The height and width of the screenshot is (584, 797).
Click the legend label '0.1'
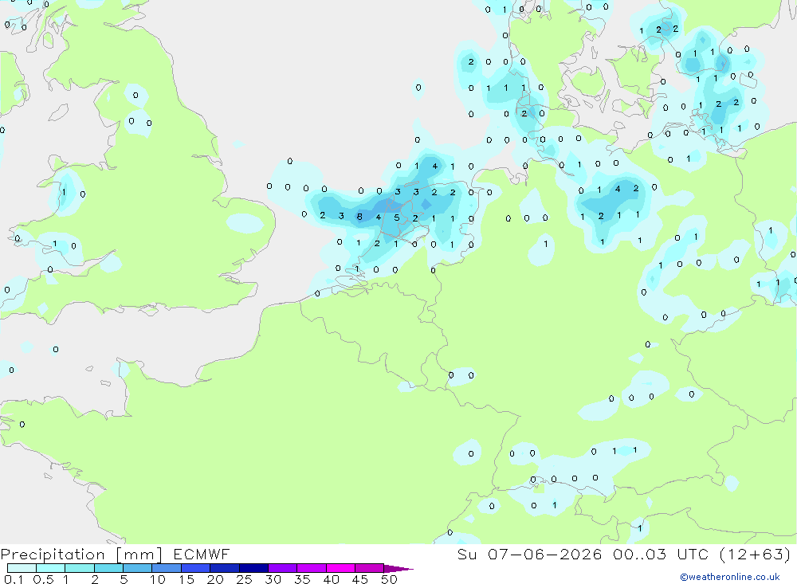coord(14,579)
